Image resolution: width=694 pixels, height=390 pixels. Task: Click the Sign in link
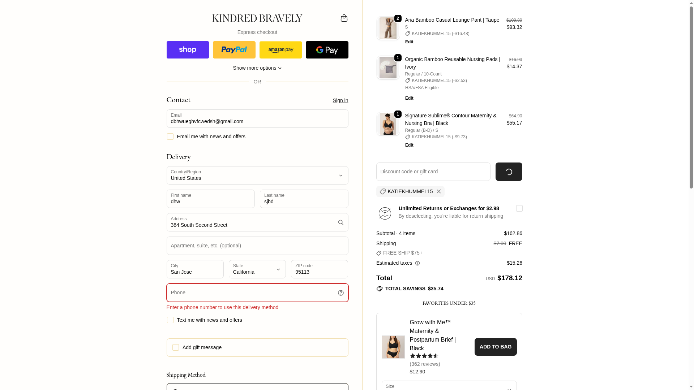(x=340, y=100)
